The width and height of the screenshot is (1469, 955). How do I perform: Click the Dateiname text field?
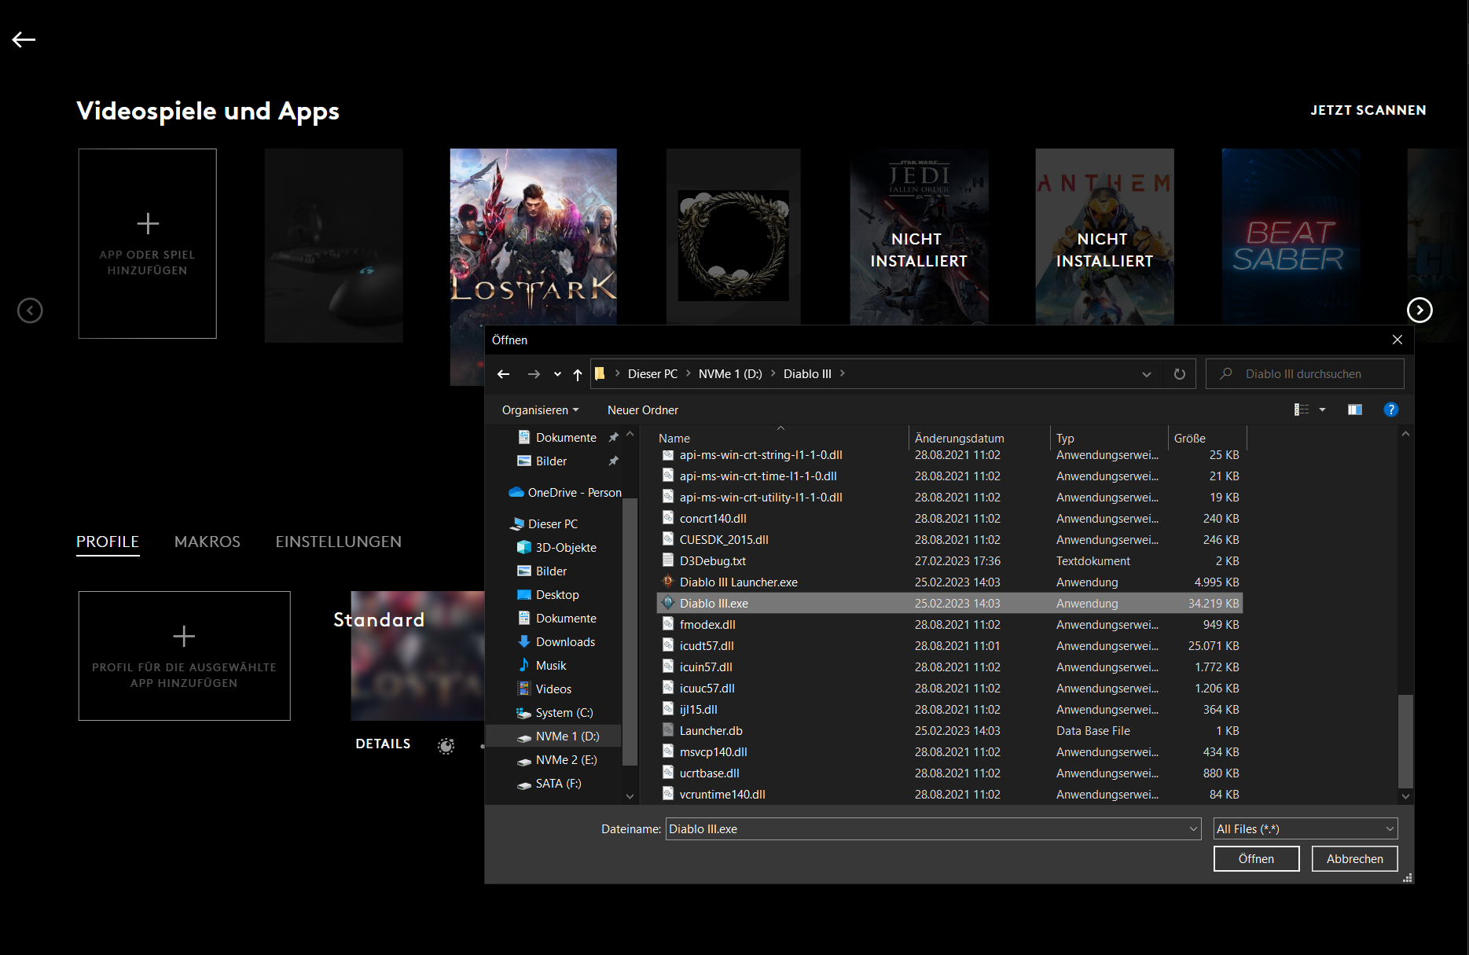927,829
